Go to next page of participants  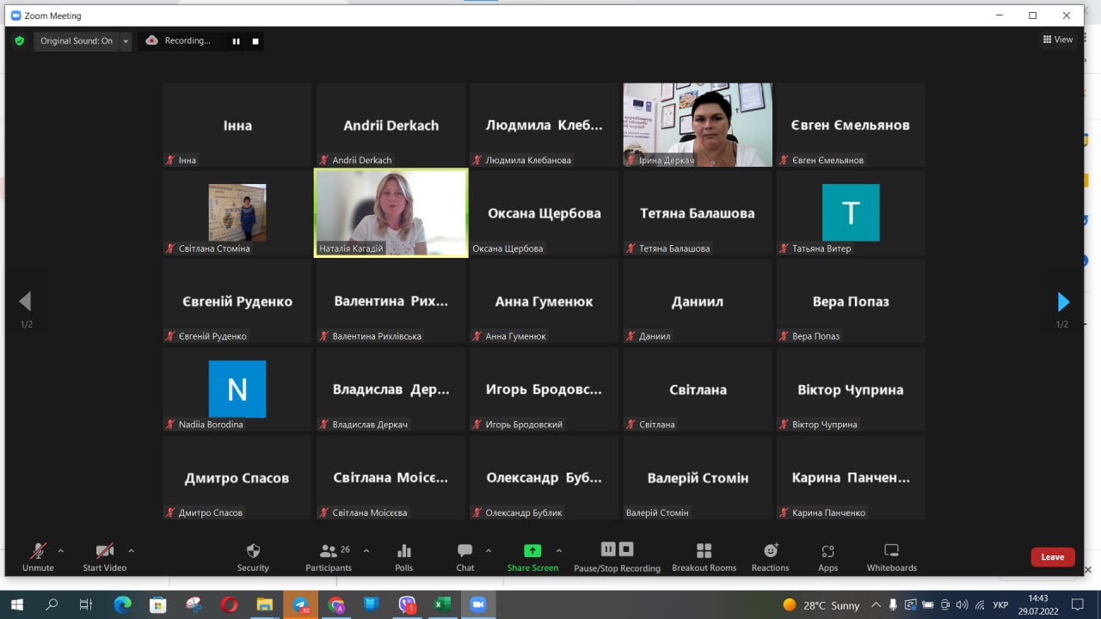[1063, 302]
